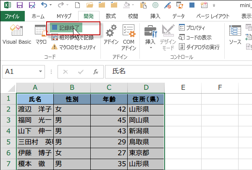Select column C header
252x170 pixels.
109,88
